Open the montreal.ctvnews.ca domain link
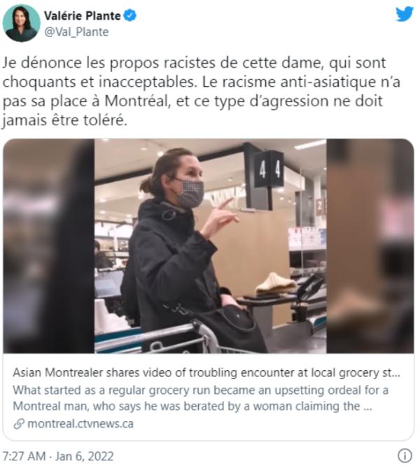The image size is (420, 466). coord(80,423)
